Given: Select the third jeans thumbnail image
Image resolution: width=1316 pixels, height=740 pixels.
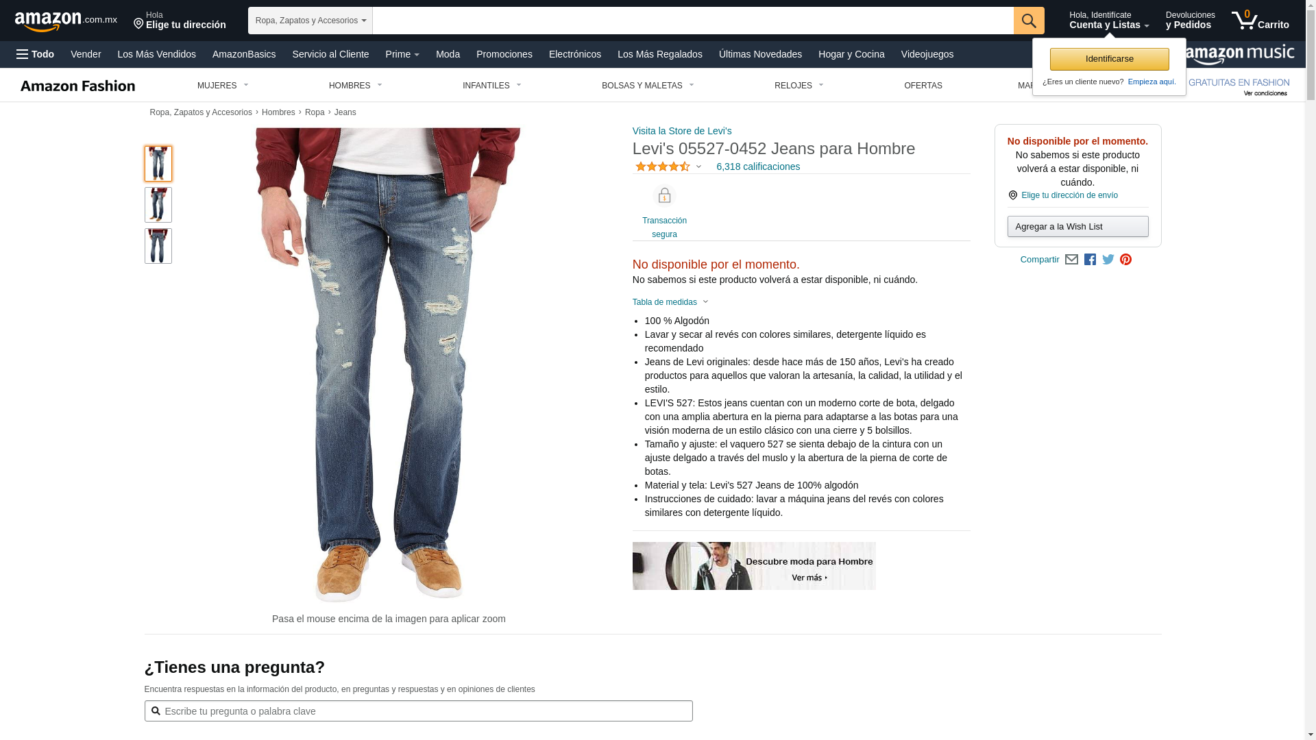Looking at the screenshot, I should (x=158, y=246).
